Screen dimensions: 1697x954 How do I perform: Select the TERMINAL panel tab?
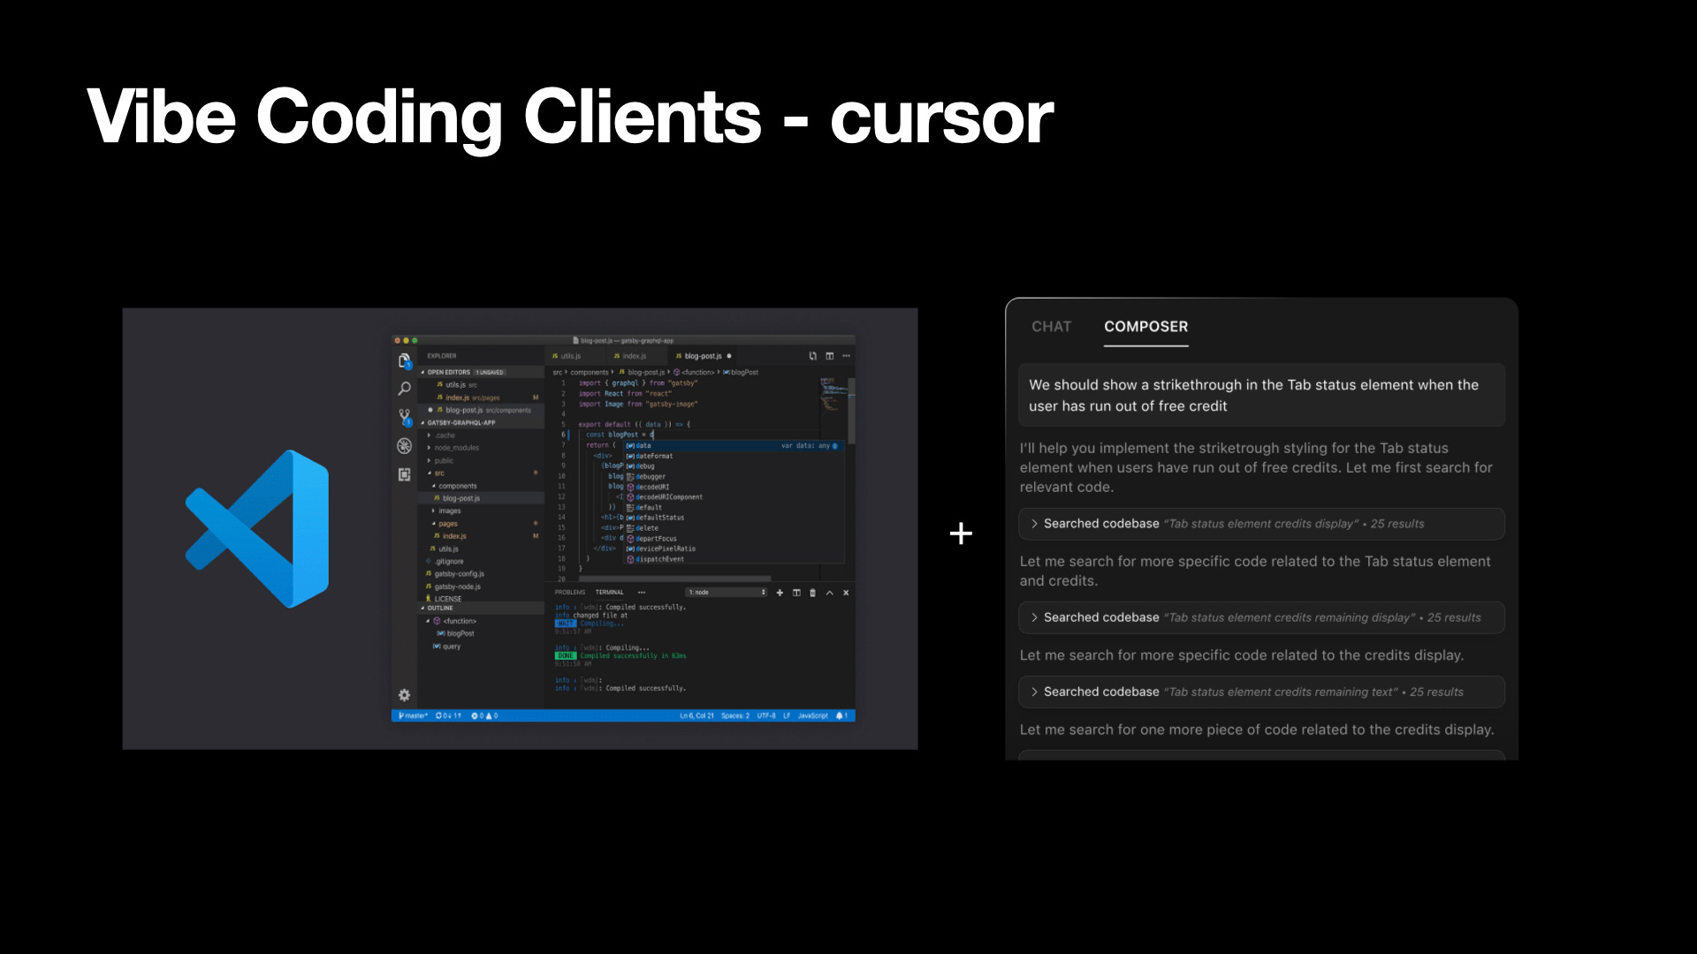pos(609,593)
